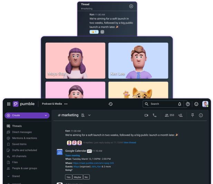Answer Yes to the meeting invite

point(68,177)
